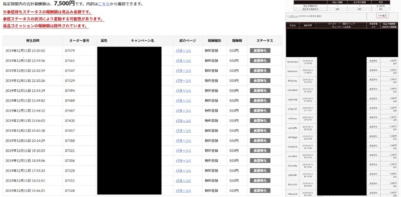Screen dimensions: 401x197
Task: Open パターン1 link for order 87306
Action: (x=183, y=161)
